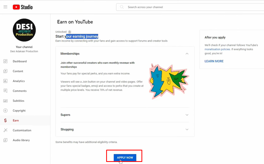Click the Copyright circle-C icon
The image size is (264, 164).
click(5, 110)
